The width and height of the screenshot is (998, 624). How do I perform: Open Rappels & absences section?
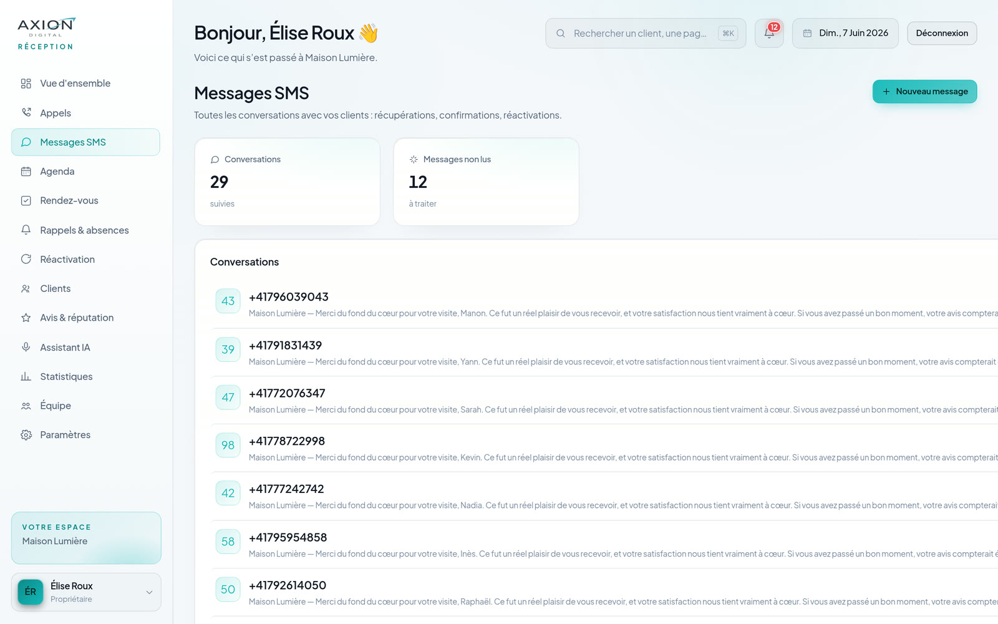(85, 230)
